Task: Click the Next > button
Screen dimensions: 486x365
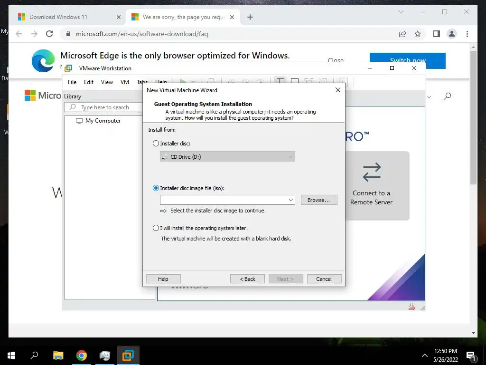Action: point(285,279)
